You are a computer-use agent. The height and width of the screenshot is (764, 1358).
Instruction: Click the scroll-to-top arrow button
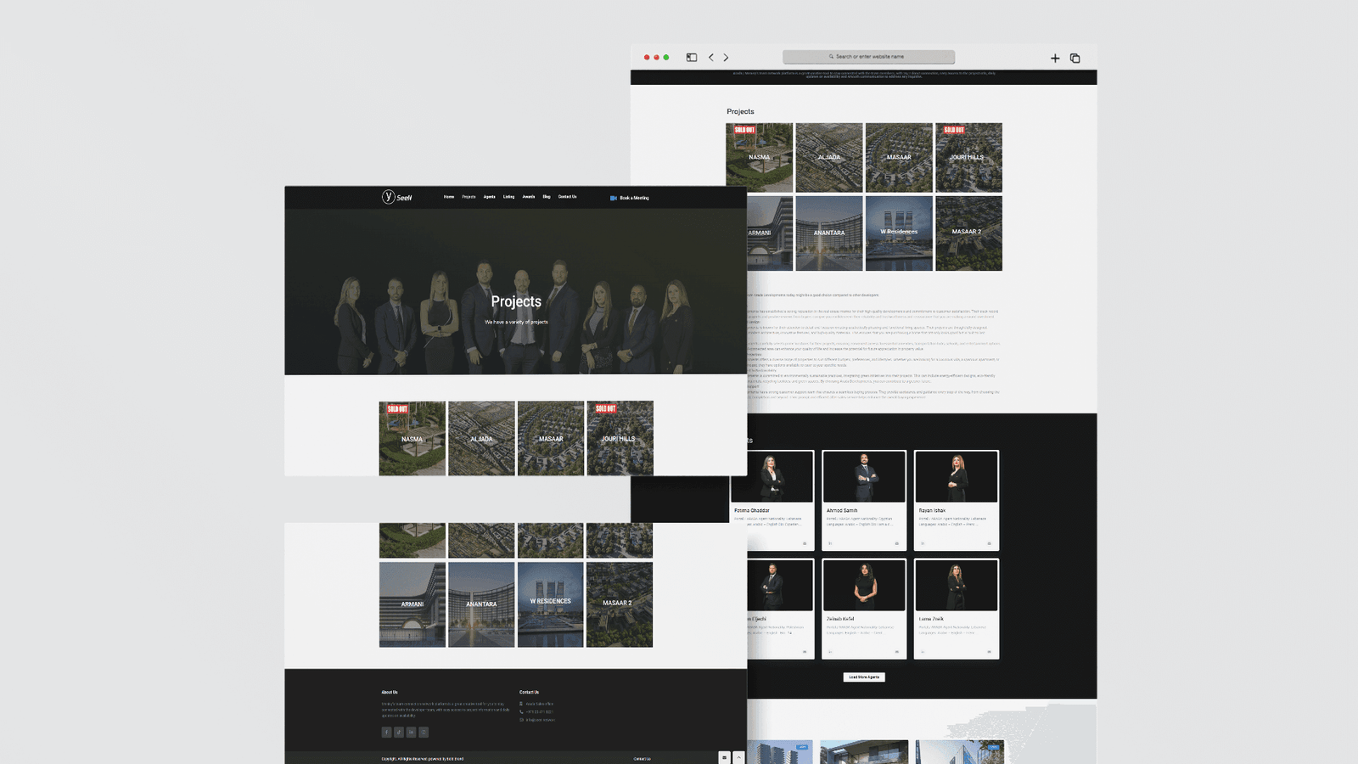(738, 757)
